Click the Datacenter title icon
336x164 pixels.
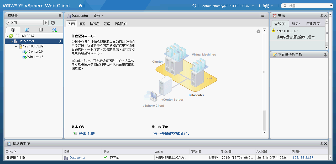pos(69,16)
